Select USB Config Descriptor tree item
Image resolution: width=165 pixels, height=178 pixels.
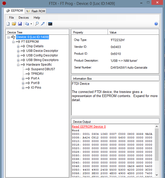coord(42,55)
